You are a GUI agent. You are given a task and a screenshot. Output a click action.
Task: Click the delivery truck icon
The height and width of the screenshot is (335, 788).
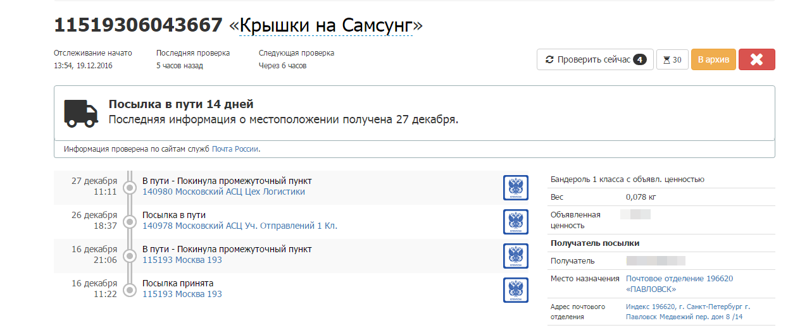click(x=82, y=113)
